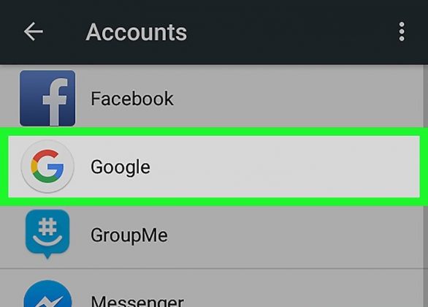Select the Google account label
Image resolution: width=428 pixels, height=307 pixels.
[120, 167]
